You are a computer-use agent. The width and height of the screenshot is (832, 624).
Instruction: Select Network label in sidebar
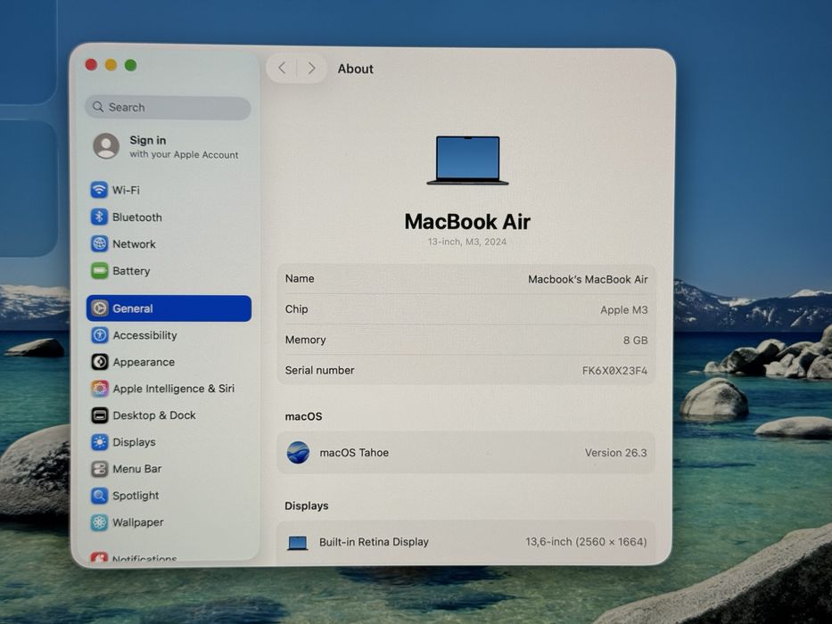tap(135, 244)
